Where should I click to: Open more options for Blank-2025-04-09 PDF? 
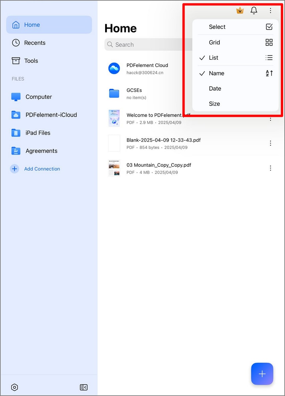point(270,143)
